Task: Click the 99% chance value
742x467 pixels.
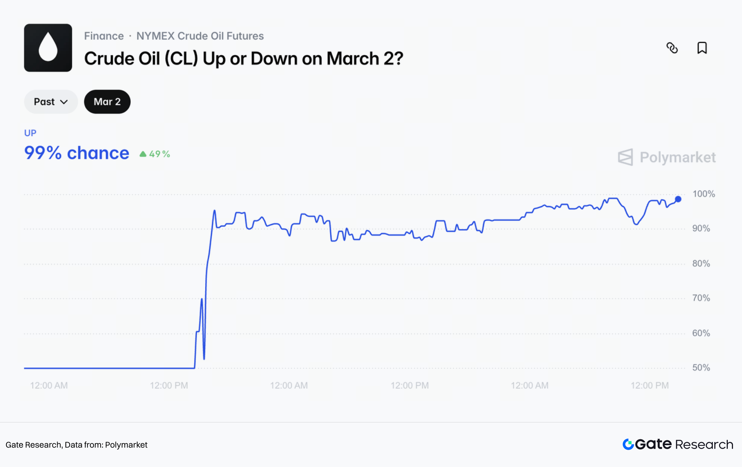Action: [x=77, y=153]
